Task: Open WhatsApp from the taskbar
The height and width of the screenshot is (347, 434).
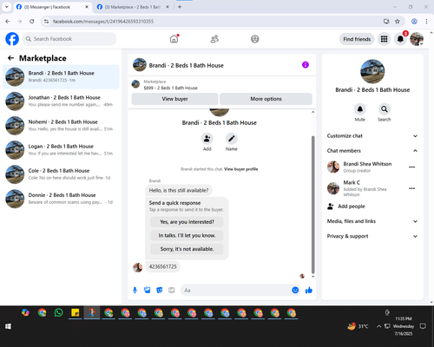Action: (58, 312)
